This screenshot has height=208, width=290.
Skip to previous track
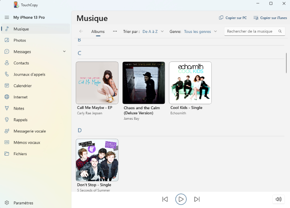(x=165, y=199)
